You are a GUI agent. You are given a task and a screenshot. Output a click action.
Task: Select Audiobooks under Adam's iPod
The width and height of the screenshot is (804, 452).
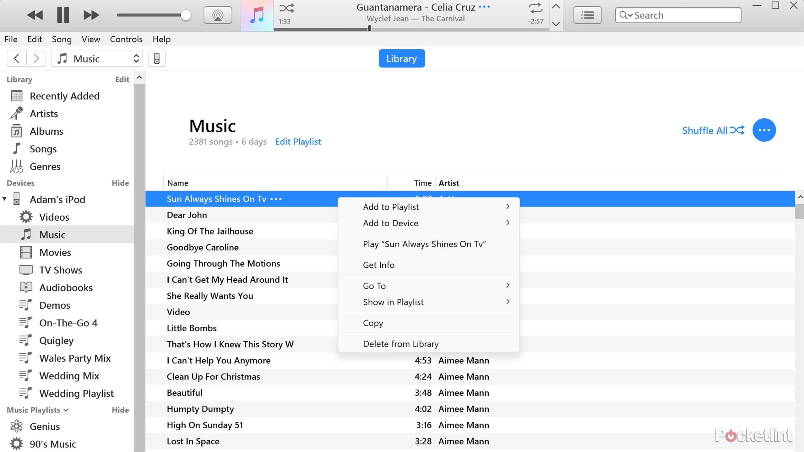pos(66,288)
